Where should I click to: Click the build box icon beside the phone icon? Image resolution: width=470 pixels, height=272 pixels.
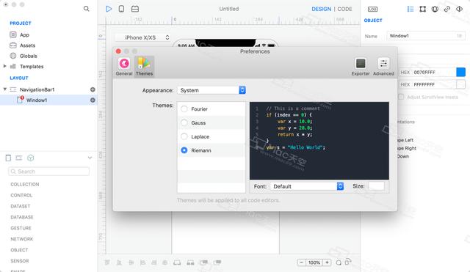click(135, 9)
